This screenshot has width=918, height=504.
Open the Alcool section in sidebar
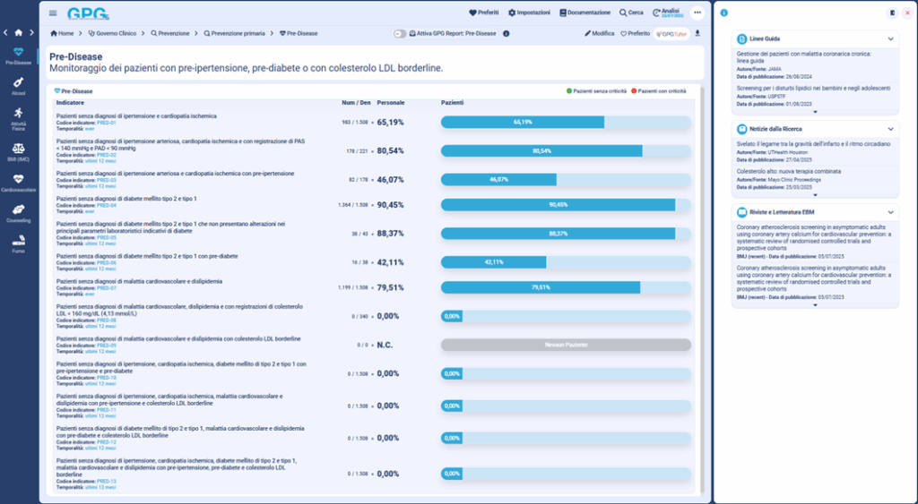click(x=19, y=85)
